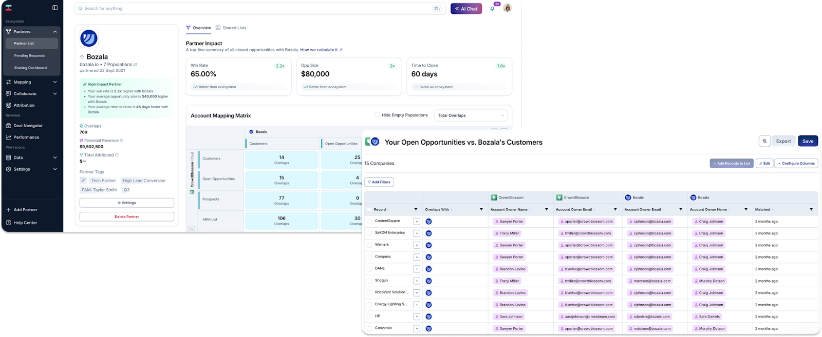Add the Compass record with the plus icon
Image resolution: width=822 pixels, height=337 pixels.
(x=417, y=257)
